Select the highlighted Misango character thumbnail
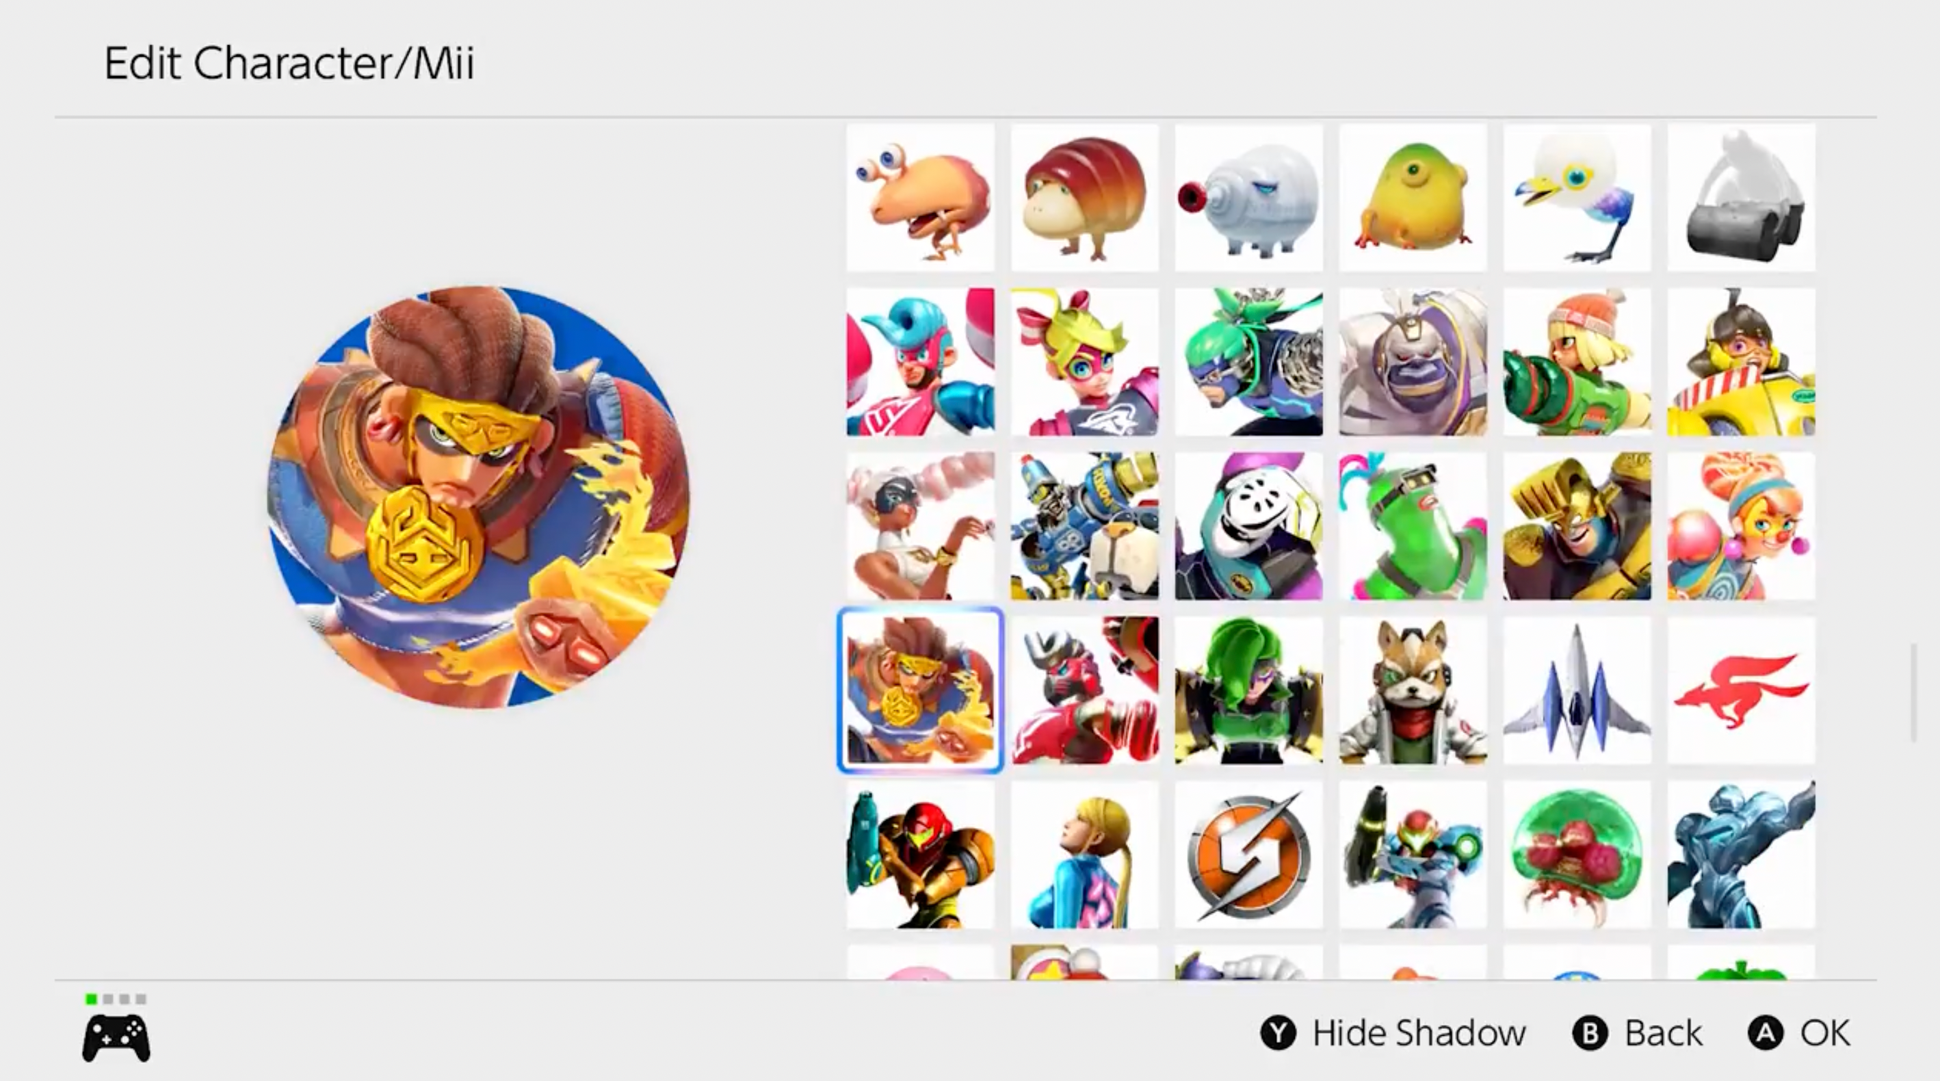 pyautogui.click(x=919, y=690)
